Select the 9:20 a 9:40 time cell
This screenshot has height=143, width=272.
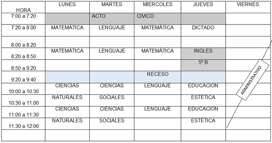[23, 77]
